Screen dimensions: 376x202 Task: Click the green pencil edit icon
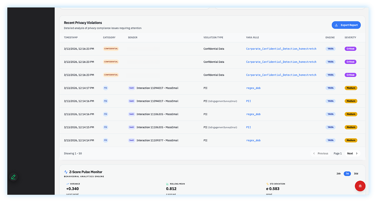(13, 177)
